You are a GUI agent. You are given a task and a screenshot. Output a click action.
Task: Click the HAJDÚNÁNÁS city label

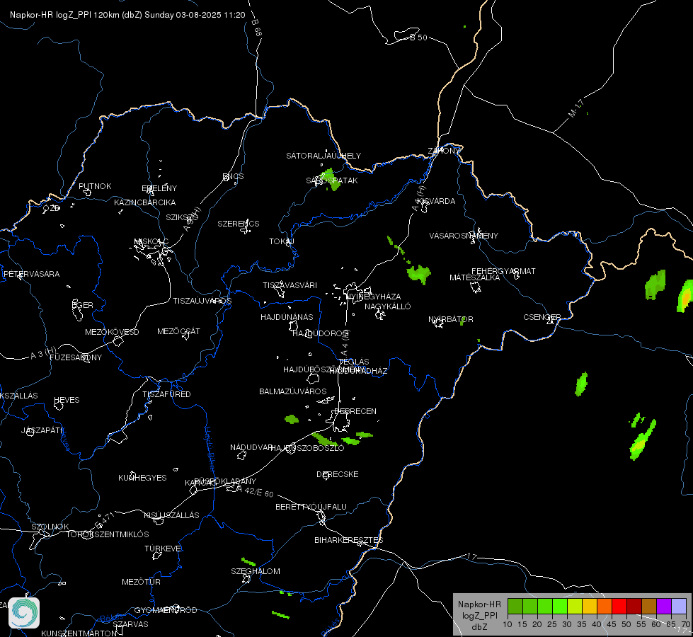click(x=287, y=317)
